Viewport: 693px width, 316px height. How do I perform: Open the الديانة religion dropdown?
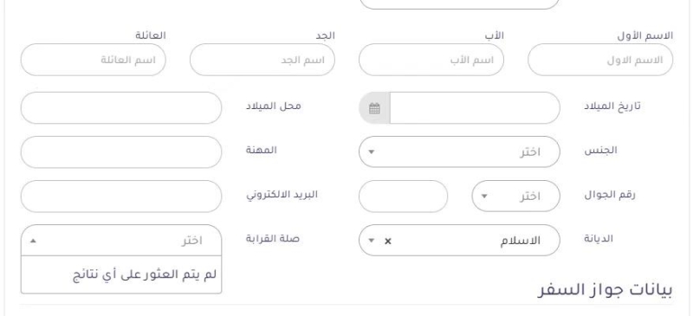pos(459,241)
